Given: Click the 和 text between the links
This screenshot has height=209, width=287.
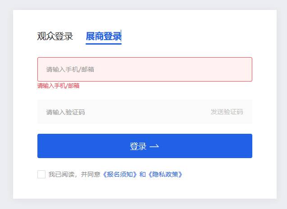Looking at the screenshot, I should [x=142, y=174].
